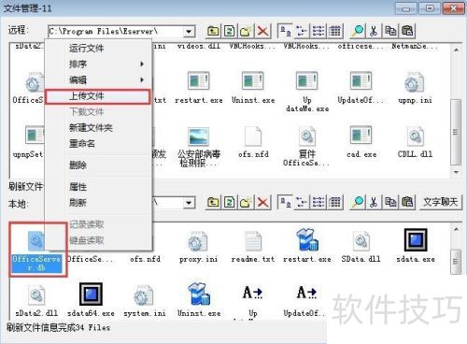
Task: Click remote pane scrollbar down arrow
Action: [x=456, y=172]
